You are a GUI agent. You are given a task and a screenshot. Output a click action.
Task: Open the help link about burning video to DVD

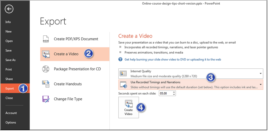point(173,60)
